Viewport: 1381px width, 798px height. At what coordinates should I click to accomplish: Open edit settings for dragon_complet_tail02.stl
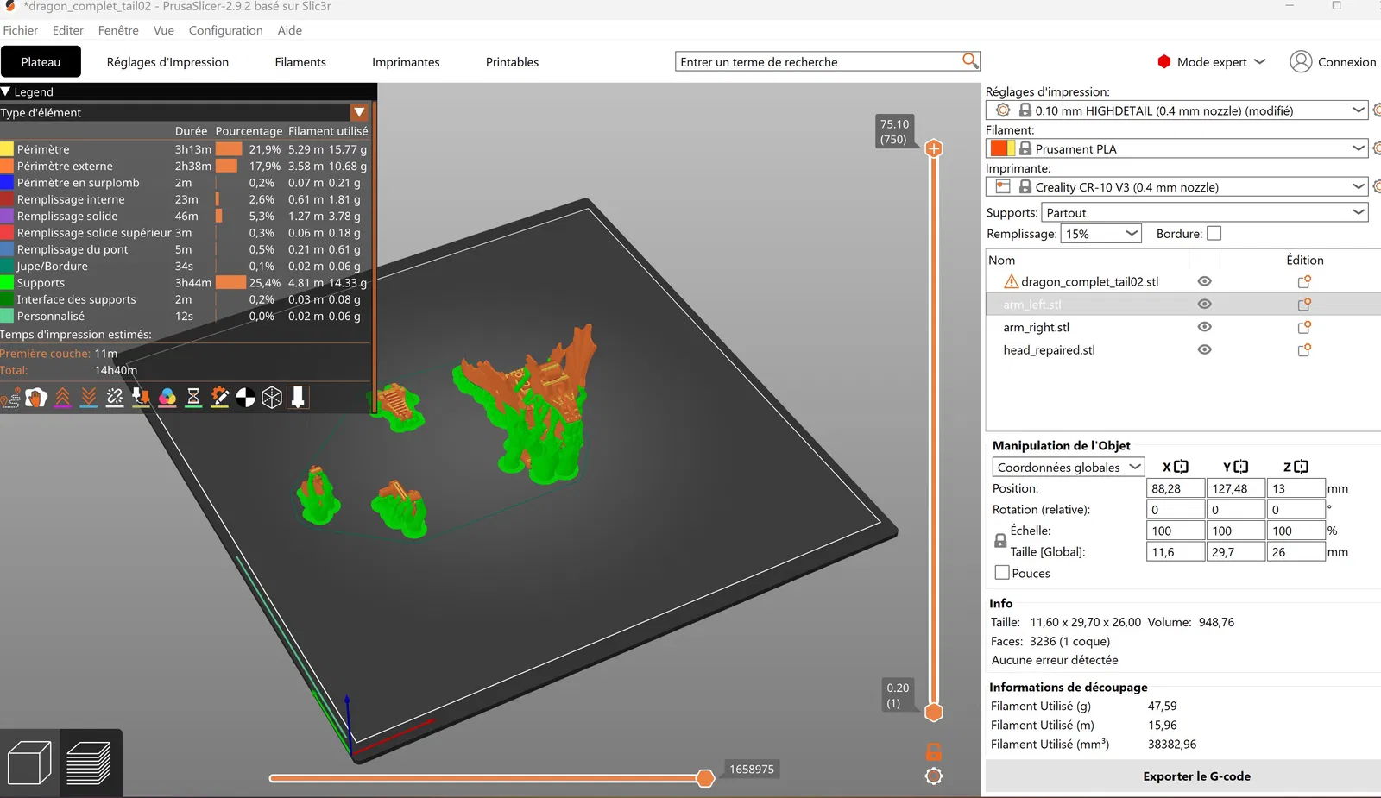(1304, 281)
